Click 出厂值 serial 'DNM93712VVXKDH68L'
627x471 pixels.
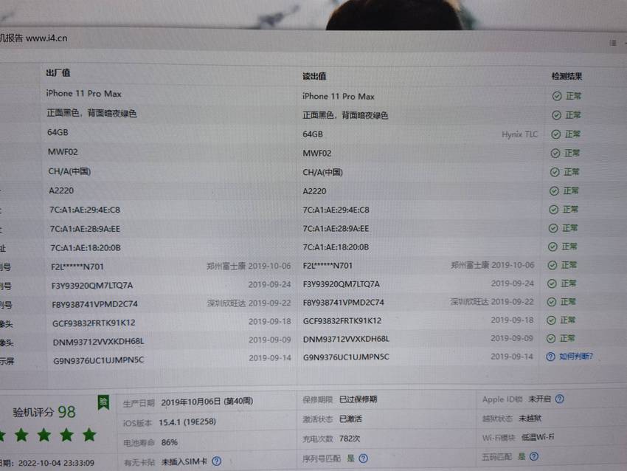click(98, 341)
